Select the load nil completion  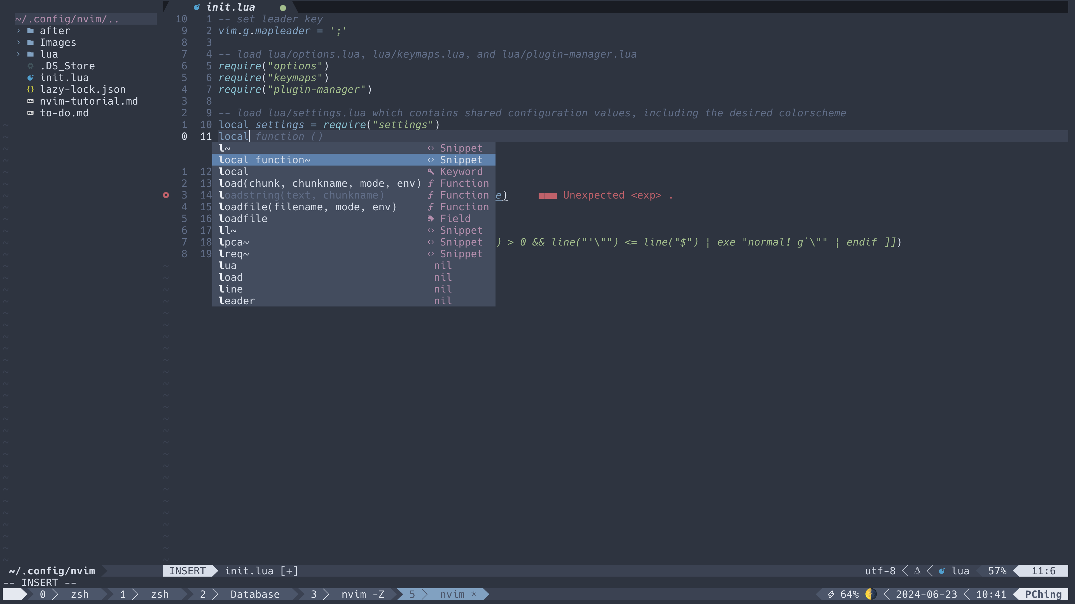coord(354,277)
